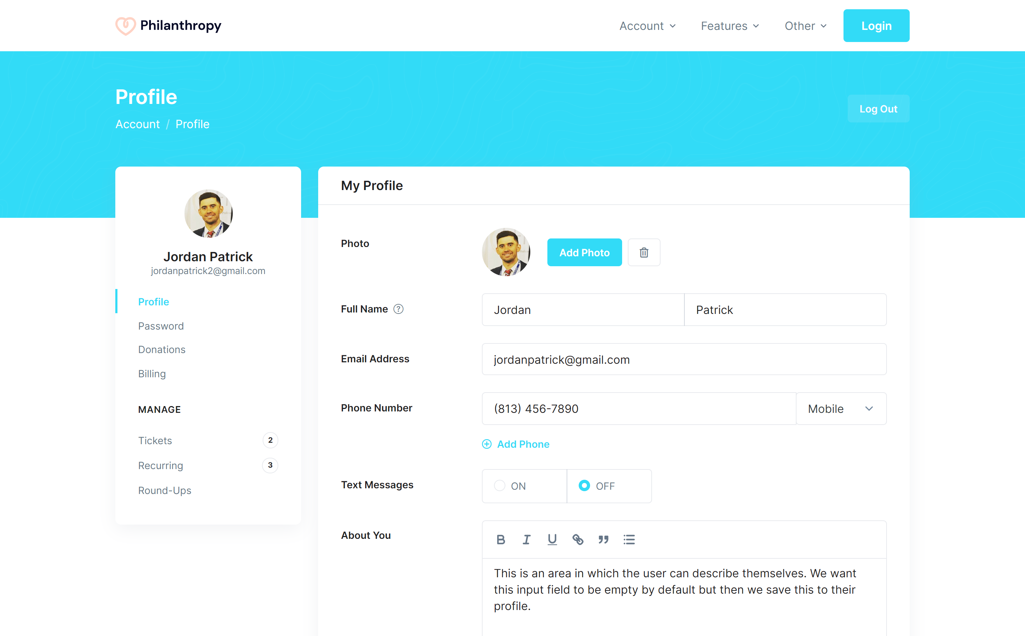This screenshot has height=636, width=1025.
Task: Open Recurring in the Manage section
Action: pos(160,465)
